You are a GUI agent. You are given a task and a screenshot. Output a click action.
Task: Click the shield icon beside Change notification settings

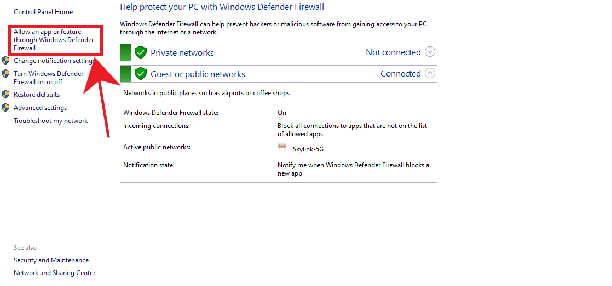[x=5, y=61]
